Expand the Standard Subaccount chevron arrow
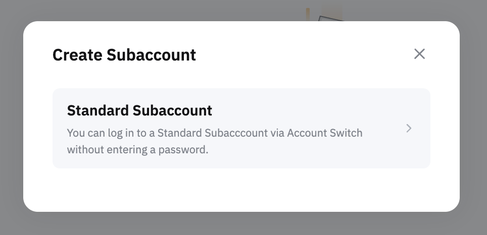This screenshot has width=487, height=235. coord(409,129)
